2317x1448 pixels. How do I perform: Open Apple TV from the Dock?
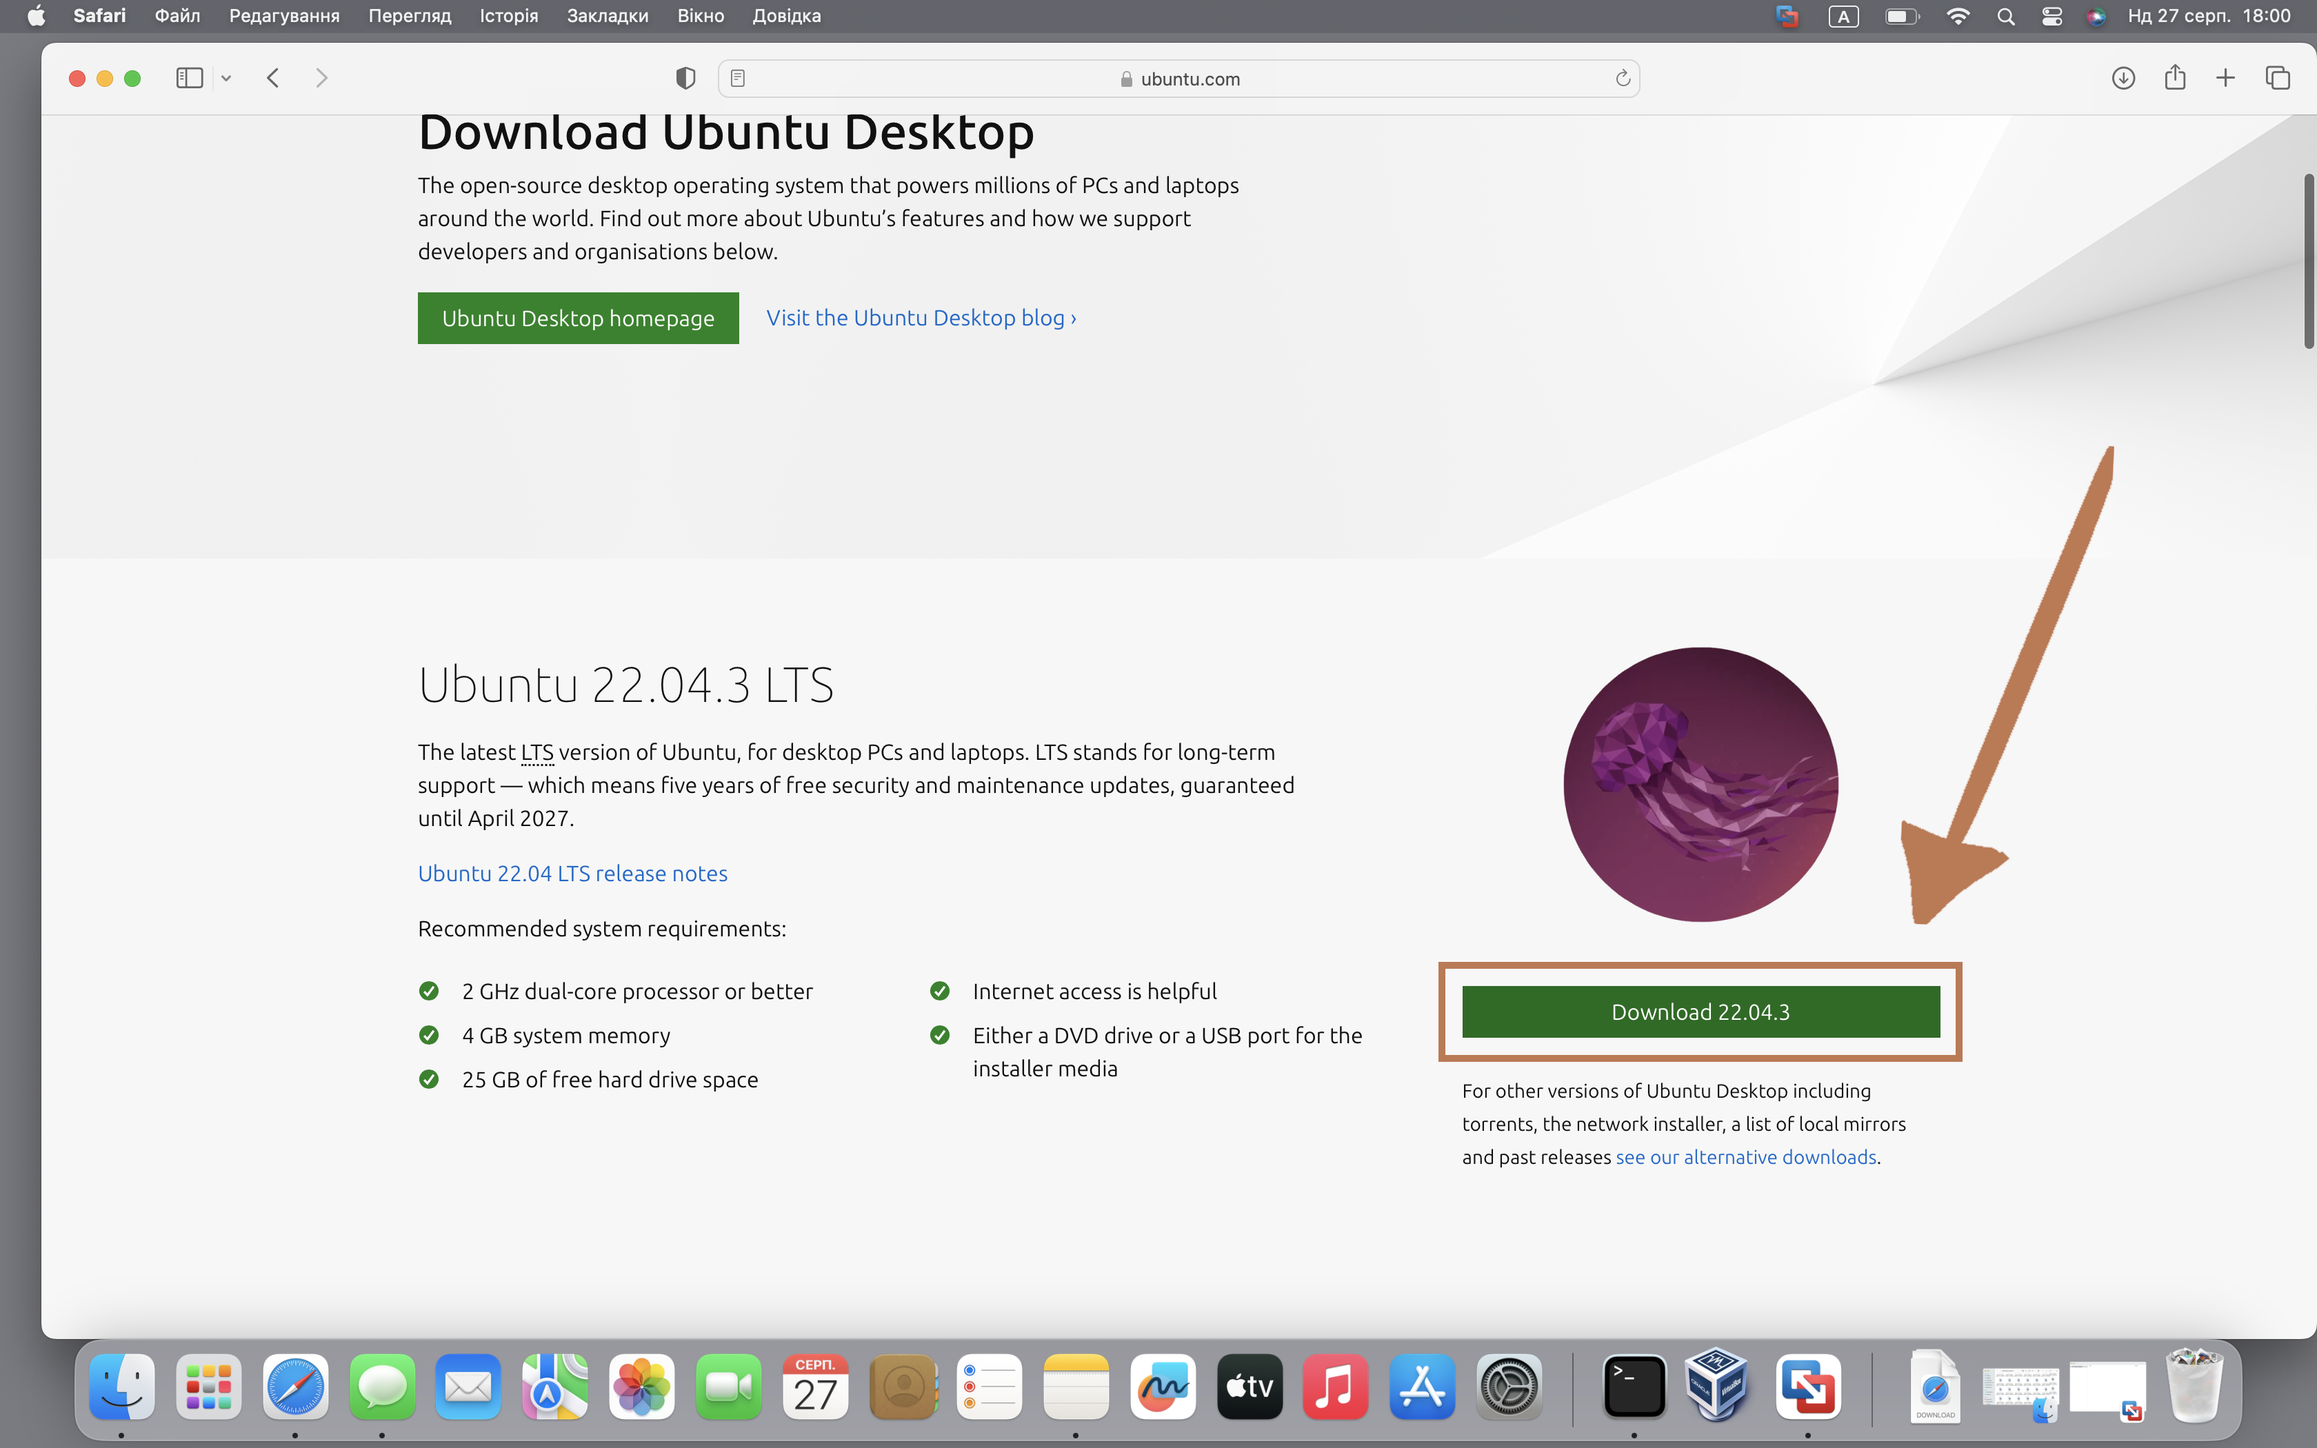pyautogui.click(x=1250, y=1386)
